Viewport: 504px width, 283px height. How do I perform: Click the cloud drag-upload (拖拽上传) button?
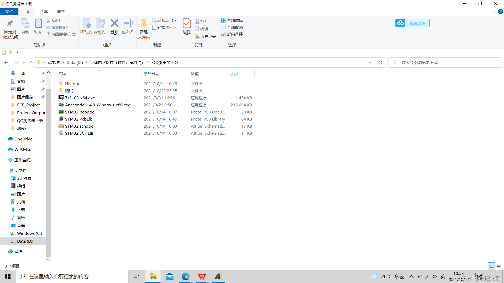click(412, 23)
